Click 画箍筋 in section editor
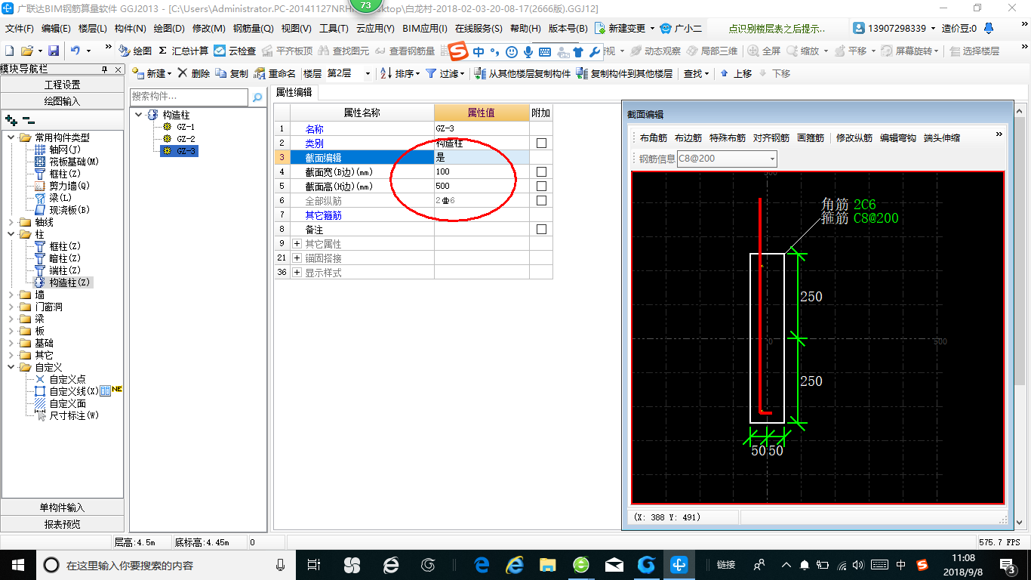 (x=811, y=138)
